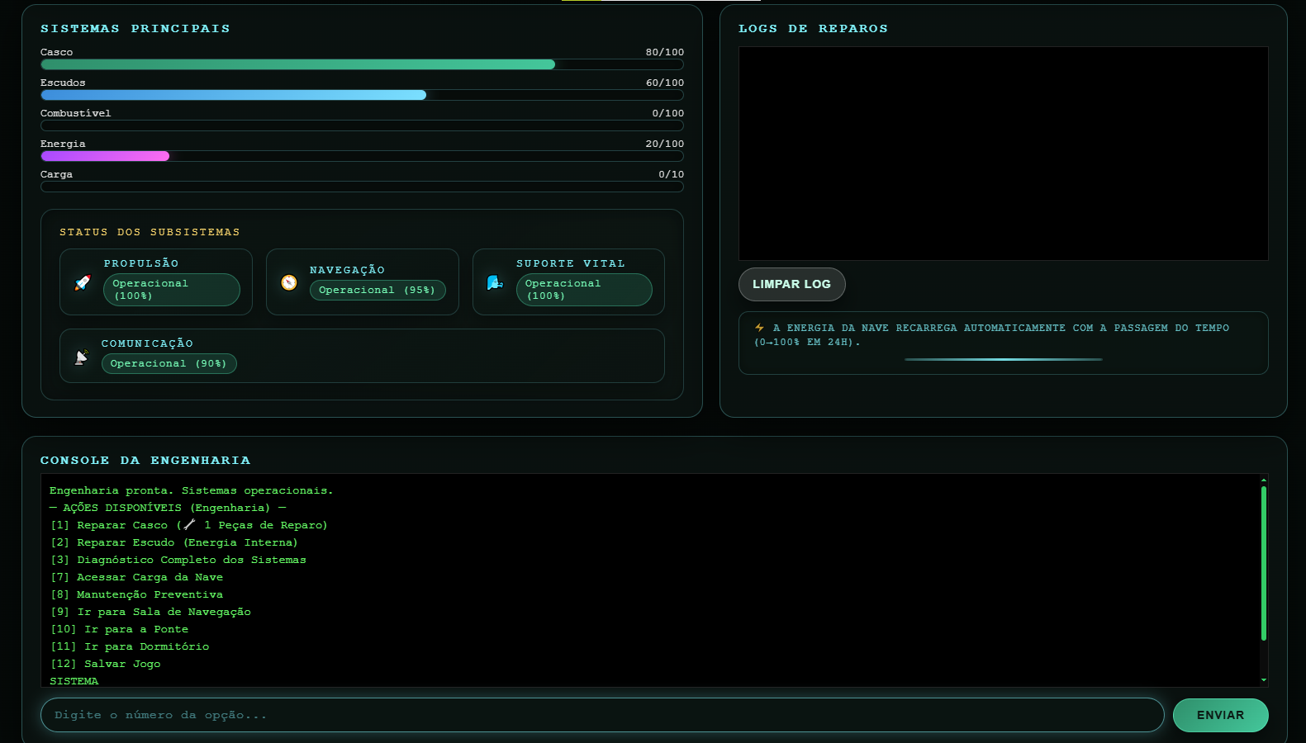Click the empty Logs de Reparos area
This screenshot has height=743, width=1306.
pos(1003,154)
